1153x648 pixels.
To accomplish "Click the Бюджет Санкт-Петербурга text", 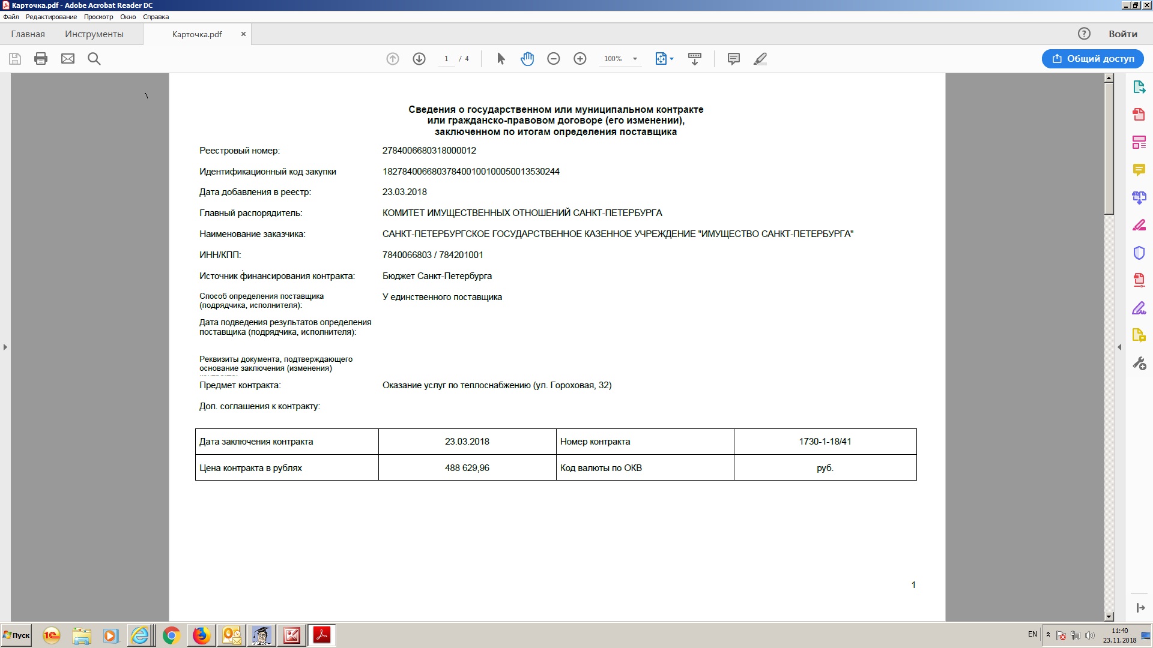I will (437, 276).
